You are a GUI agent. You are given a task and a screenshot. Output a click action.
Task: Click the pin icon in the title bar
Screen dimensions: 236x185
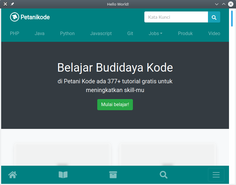pos(12,4)
